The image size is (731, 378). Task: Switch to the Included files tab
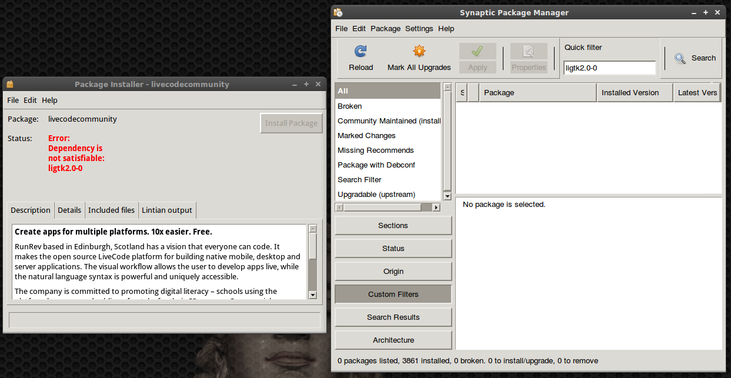111,210
